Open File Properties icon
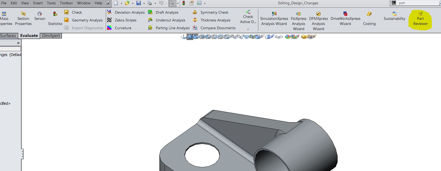This screenshot has width=441, height=171. point(191,3)
